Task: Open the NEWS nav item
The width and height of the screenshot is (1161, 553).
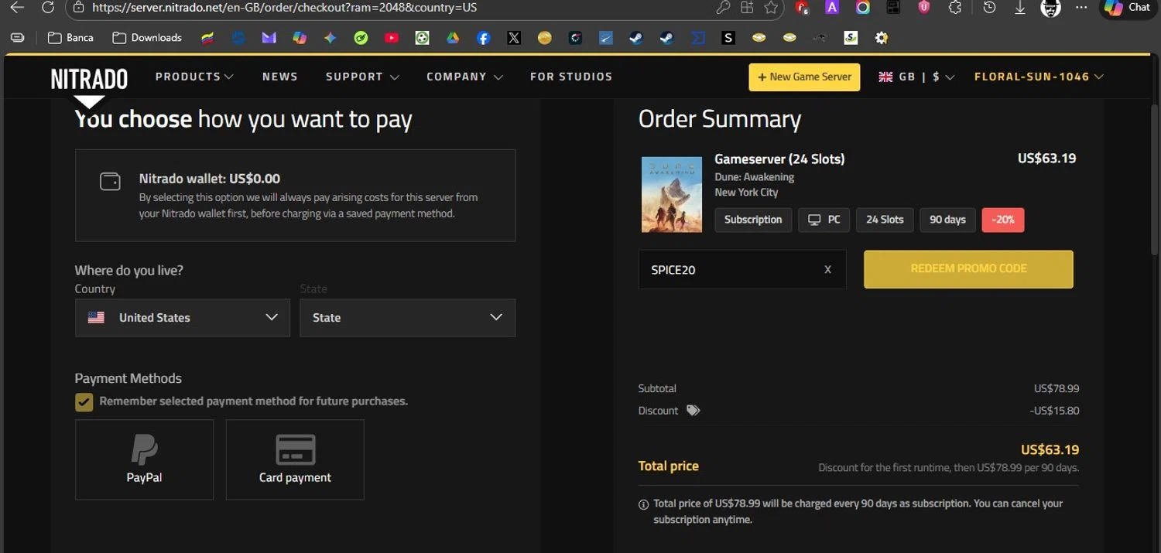Action: [280, 77]
